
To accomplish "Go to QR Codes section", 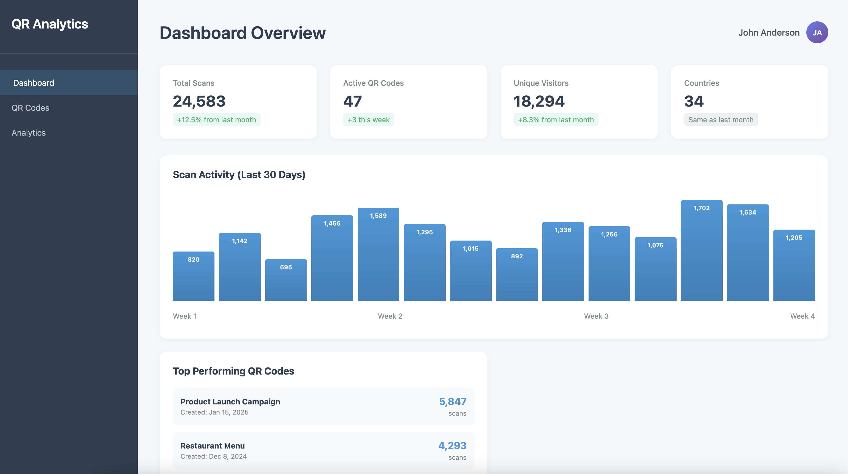I will (30, 108).
